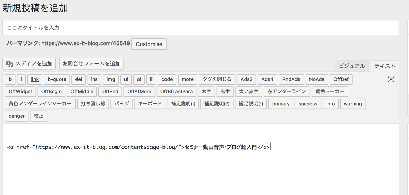
Task: Apply 打ち消し線 strikethrough button
Action: [x=93, y=104]
